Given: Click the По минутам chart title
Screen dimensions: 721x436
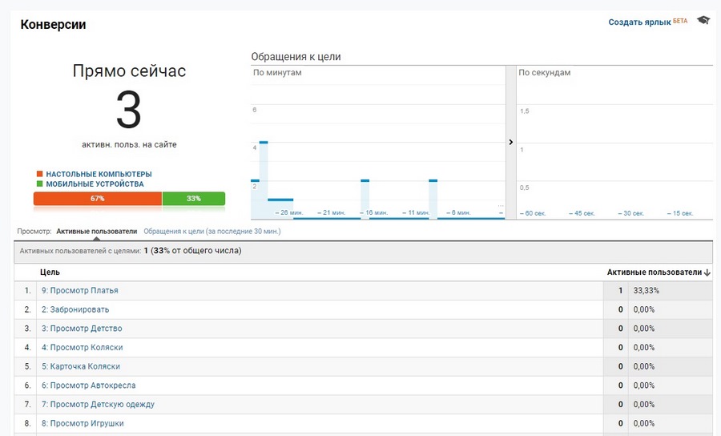Looking at the screenshot, I should coord(277,73).
